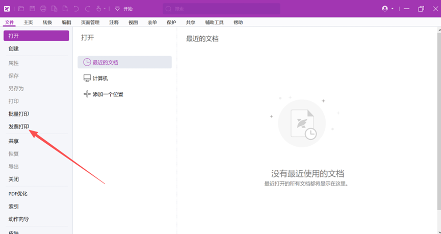Click the Foxit app logo icon
Image resolution: width=441 pixels, height=234 pixels.
(7, 9)
